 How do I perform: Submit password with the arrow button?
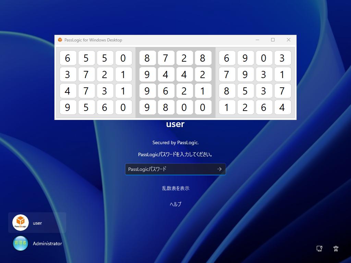219,169
